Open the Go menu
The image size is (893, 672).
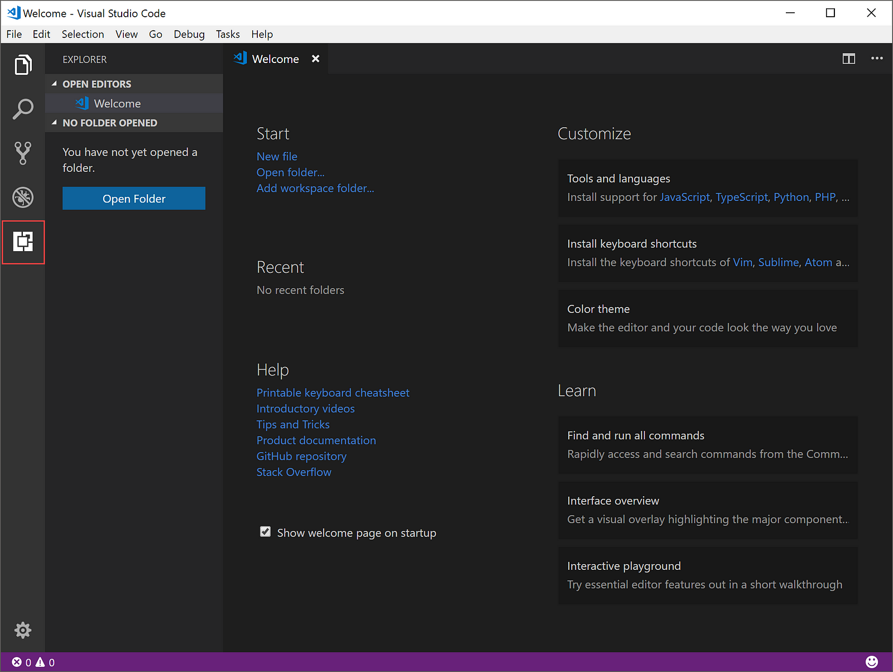(156, 34)
